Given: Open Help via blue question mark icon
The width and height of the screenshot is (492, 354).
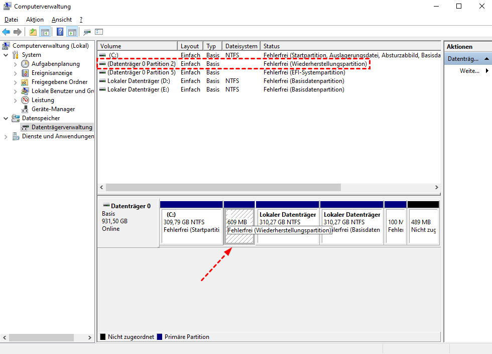Looking at the screenshot, I should click(60, 32).
